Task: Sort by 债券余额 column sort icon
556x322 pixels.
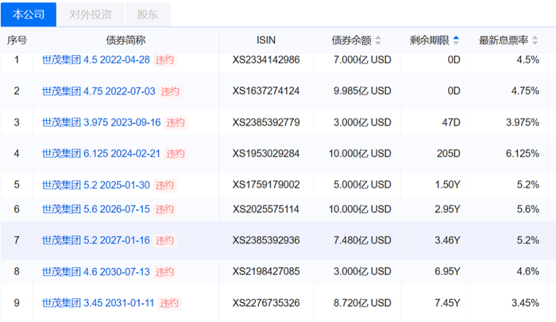Action: (378, 40)
